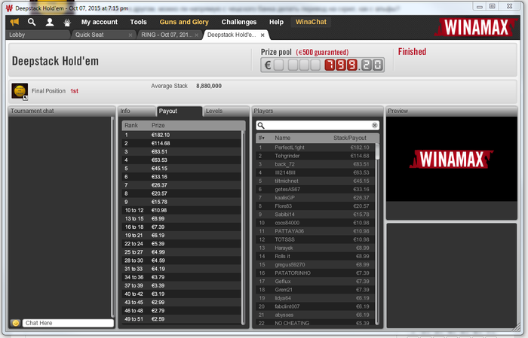Viewport: 528px width, 338px height.
Task: Click the player avatar beside Final Position
Action: click(x=20, y=91)
